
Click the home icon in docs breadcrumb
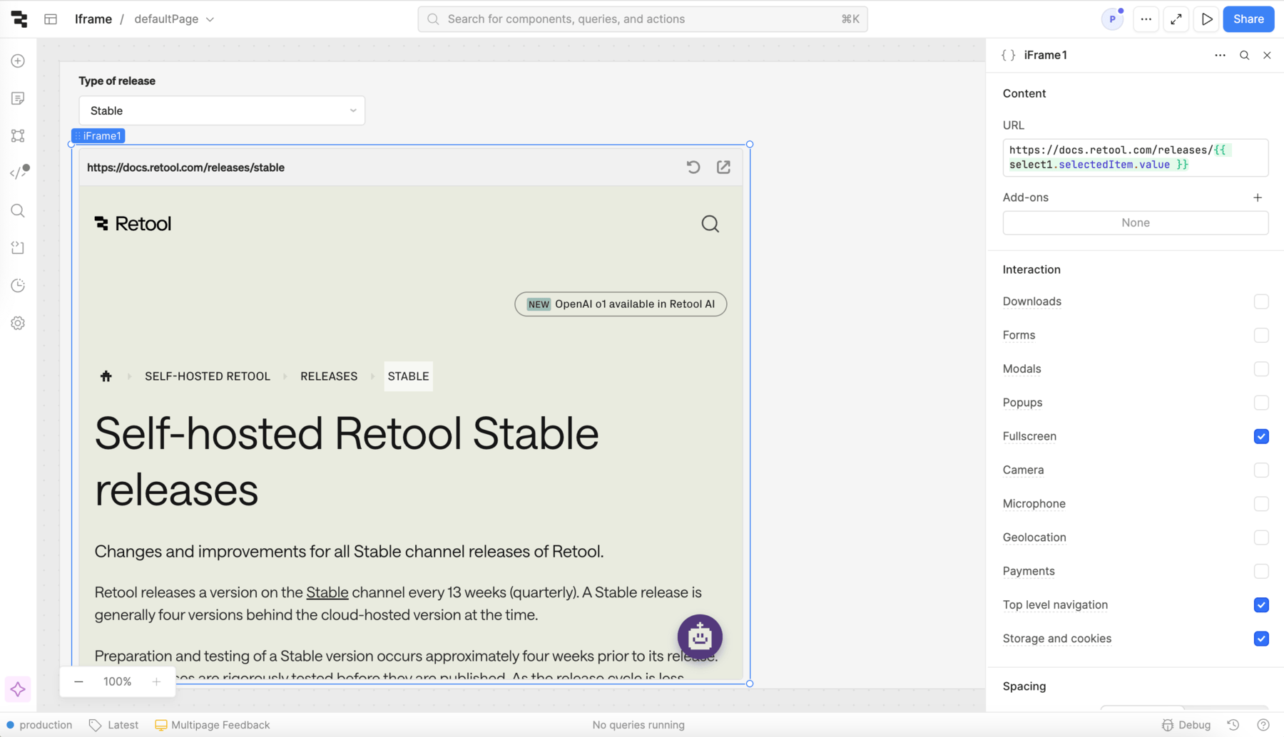[x=106, y=376]
